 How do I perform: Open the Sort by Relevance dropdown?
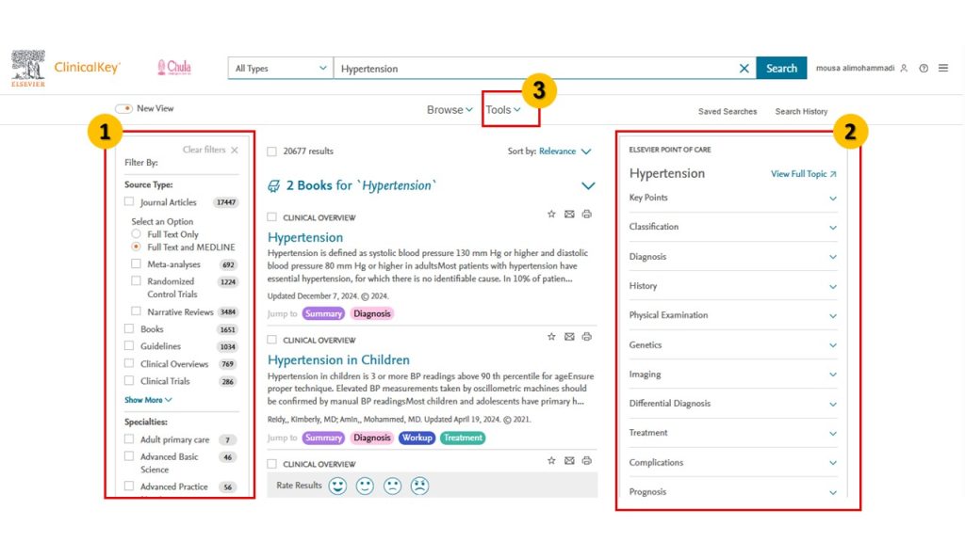(x=565, y=151)
